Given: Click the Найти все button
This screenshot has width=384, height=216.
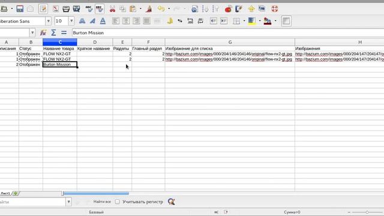Looking at the screenshot, I should 102,202.
